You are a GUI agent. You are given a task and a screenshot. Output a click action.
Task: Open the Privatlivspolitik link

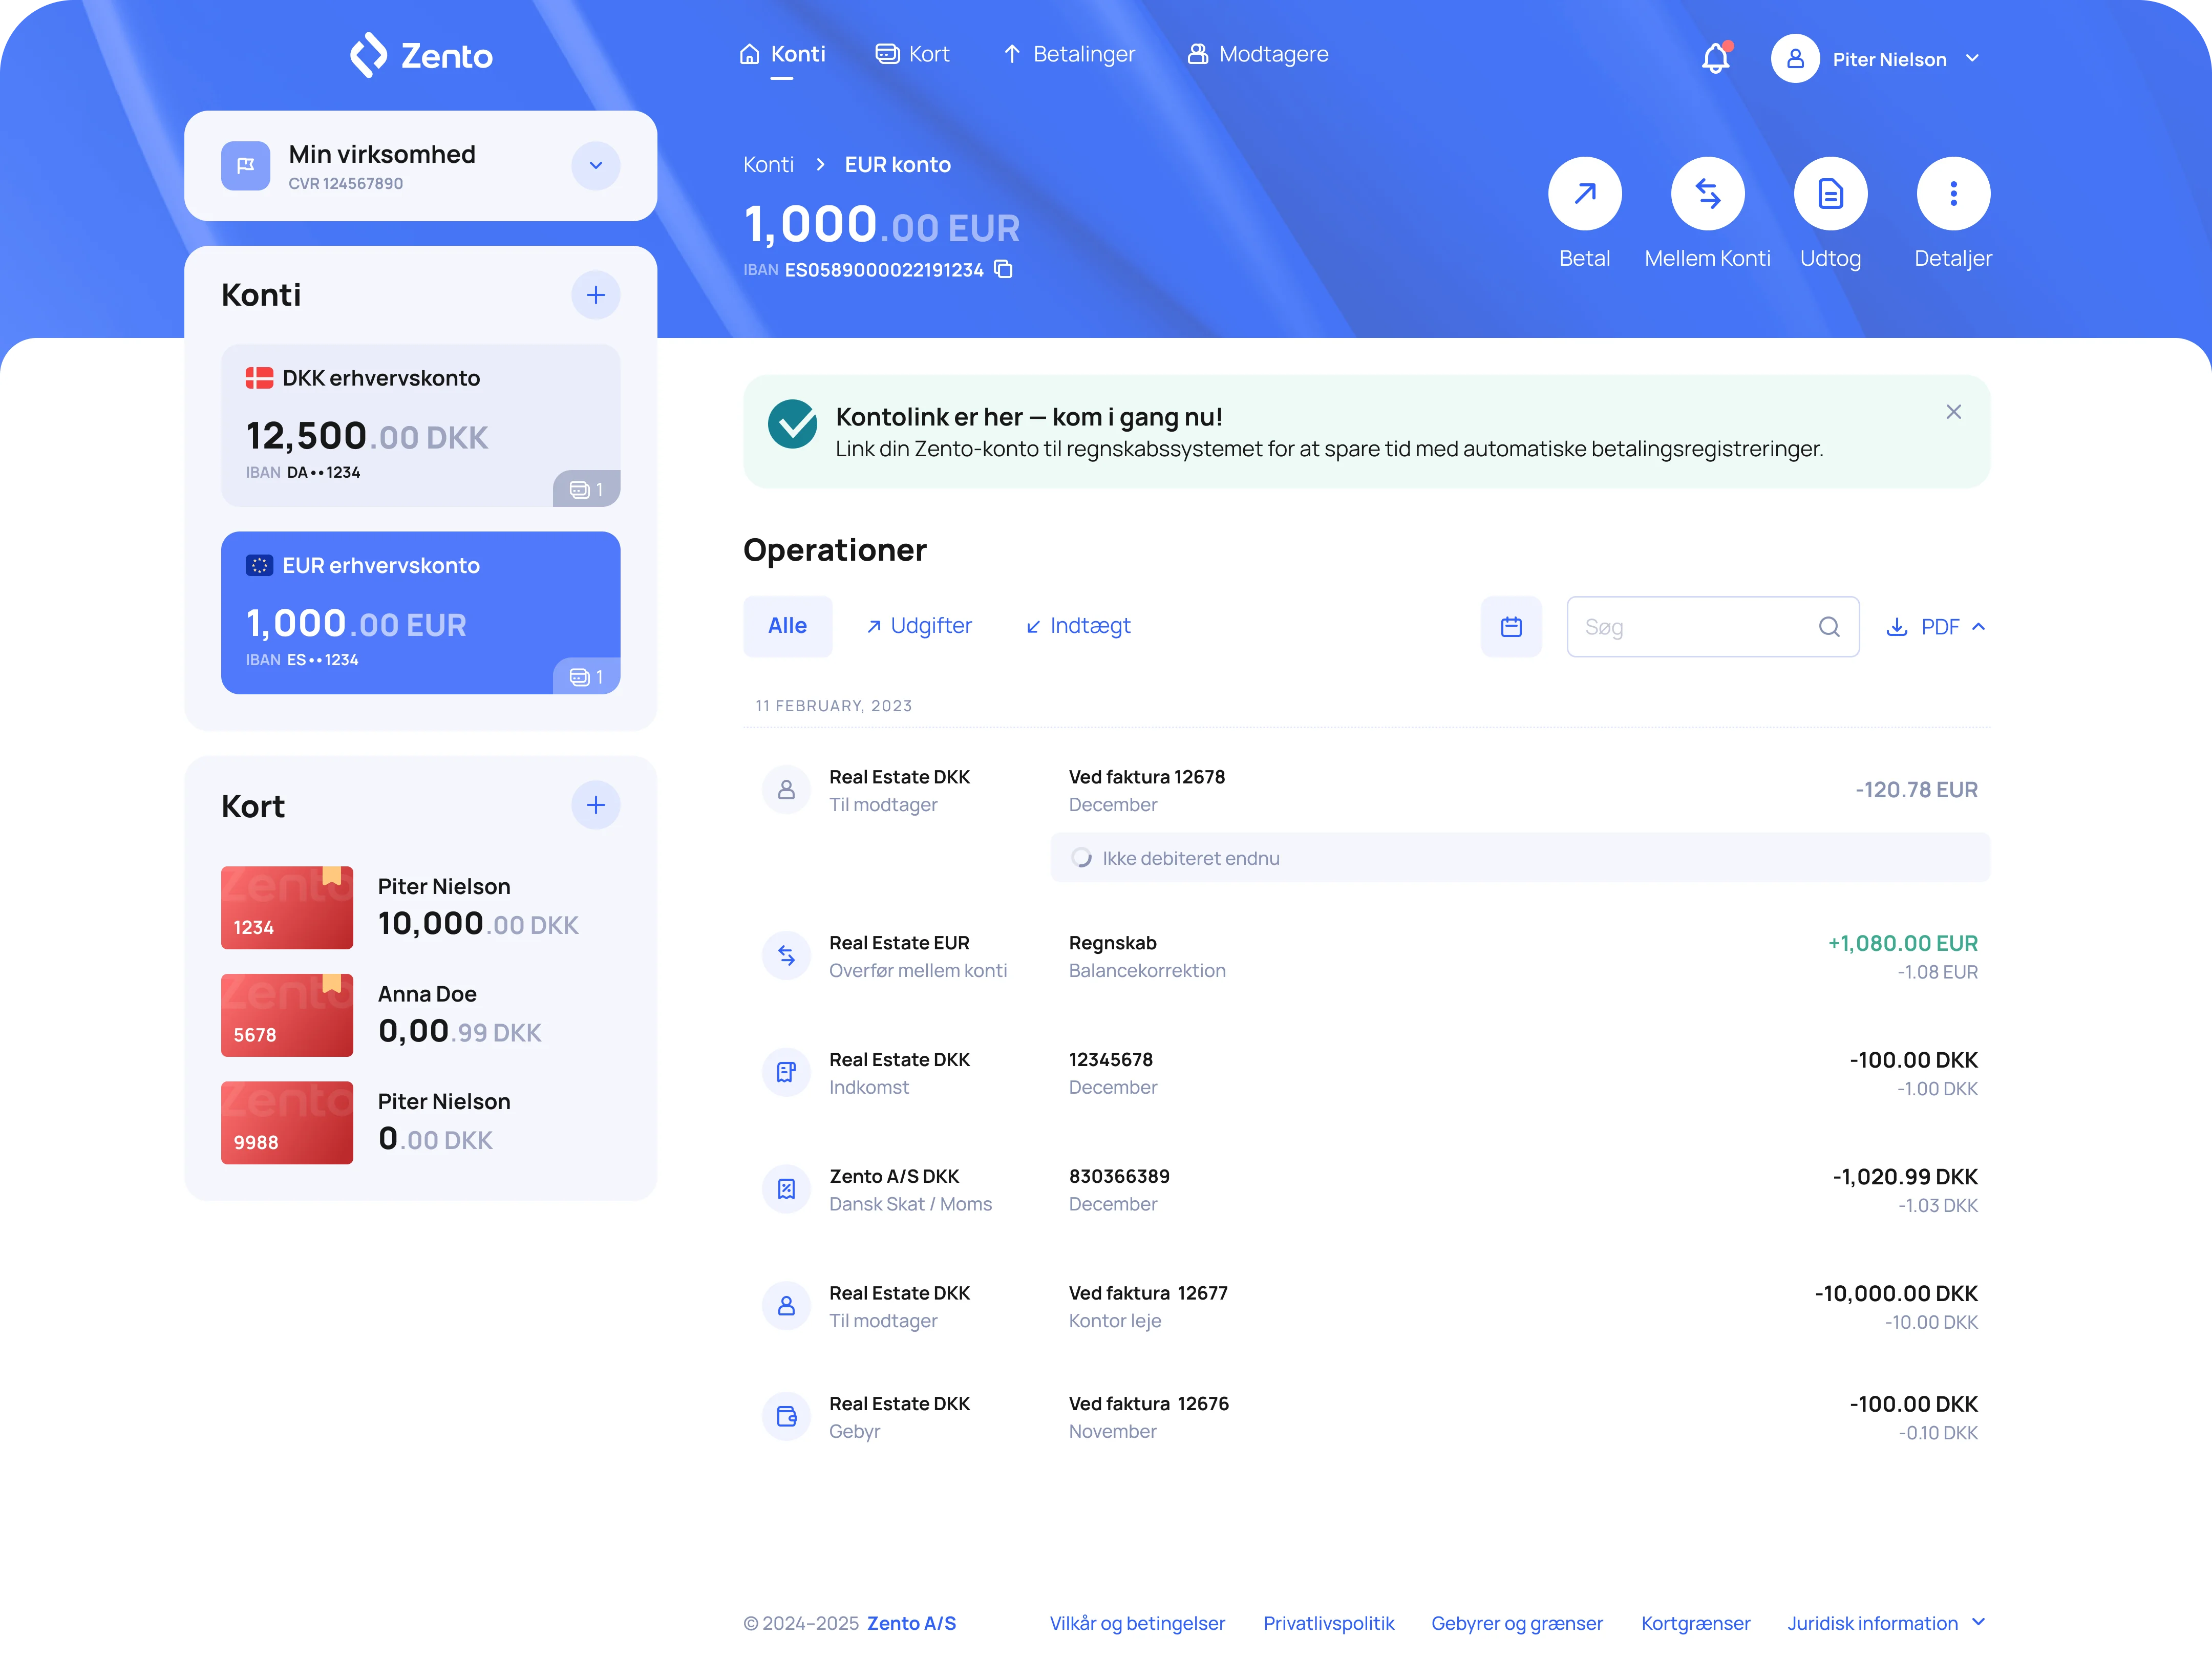click(x=1329, y=1623)
